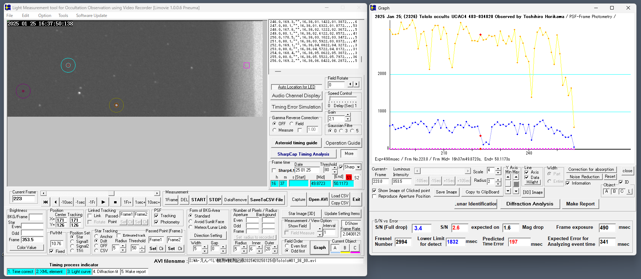Image resolution: width=641 pixels, height=279 pixels.
Task: Increase the Gain value with up arrow
Action: pos(348,115)
